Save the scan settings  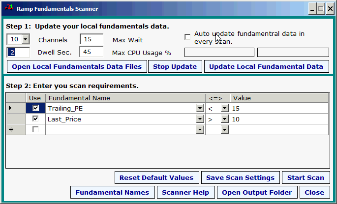[x=240, y=177]
